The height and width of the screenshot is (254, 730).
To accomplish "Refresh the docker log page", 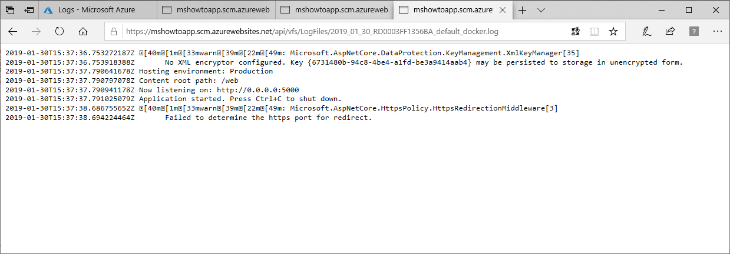I will tap(60, 32).
